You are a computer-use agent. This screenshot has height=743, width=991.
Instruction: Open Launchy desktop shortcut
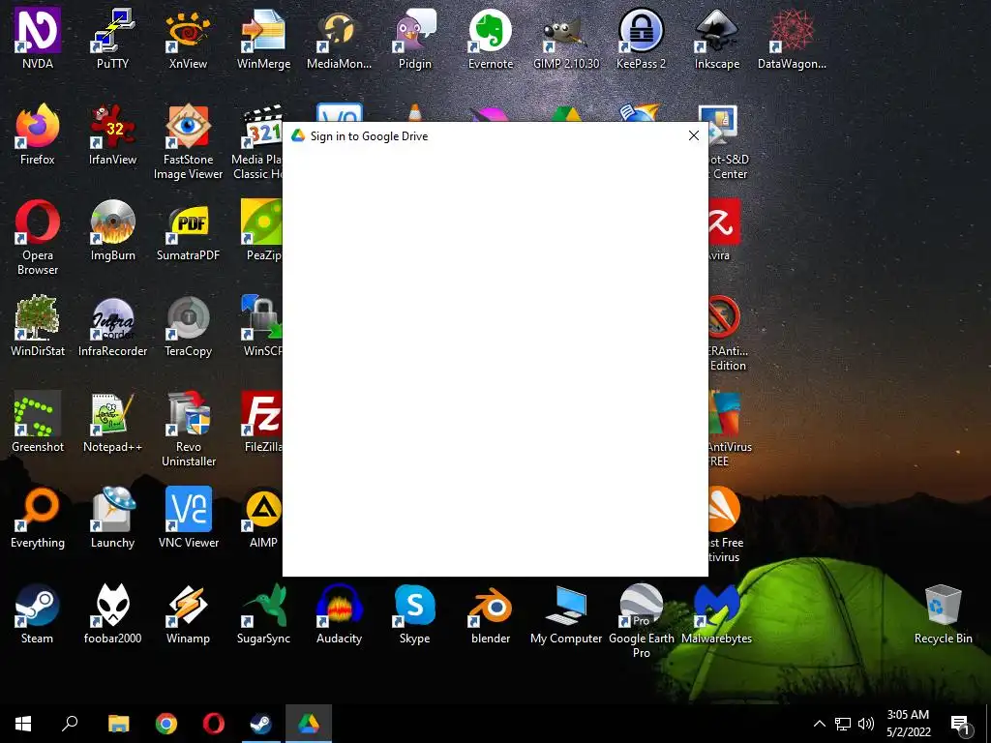tap(112, 519)
